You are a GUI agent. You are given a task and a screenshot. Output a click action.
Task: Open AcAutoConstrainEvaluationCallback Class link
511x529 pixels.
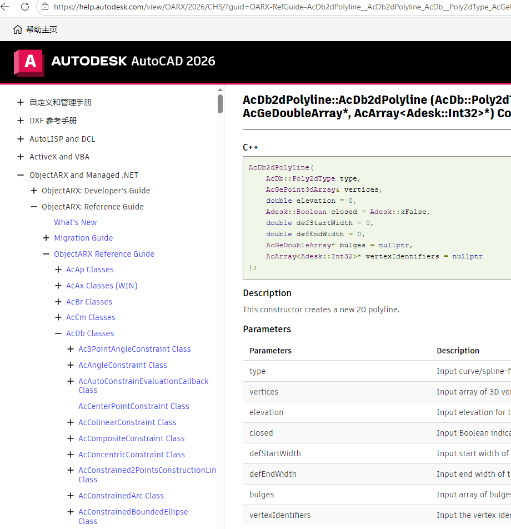click(143, 386)
